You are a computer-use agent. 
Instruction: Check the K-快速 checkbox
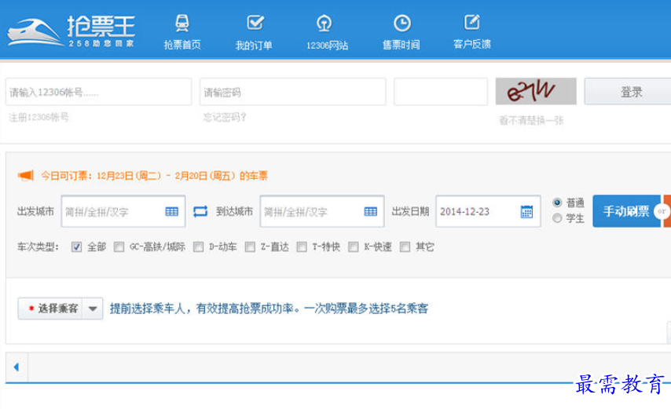click(353, 247)
